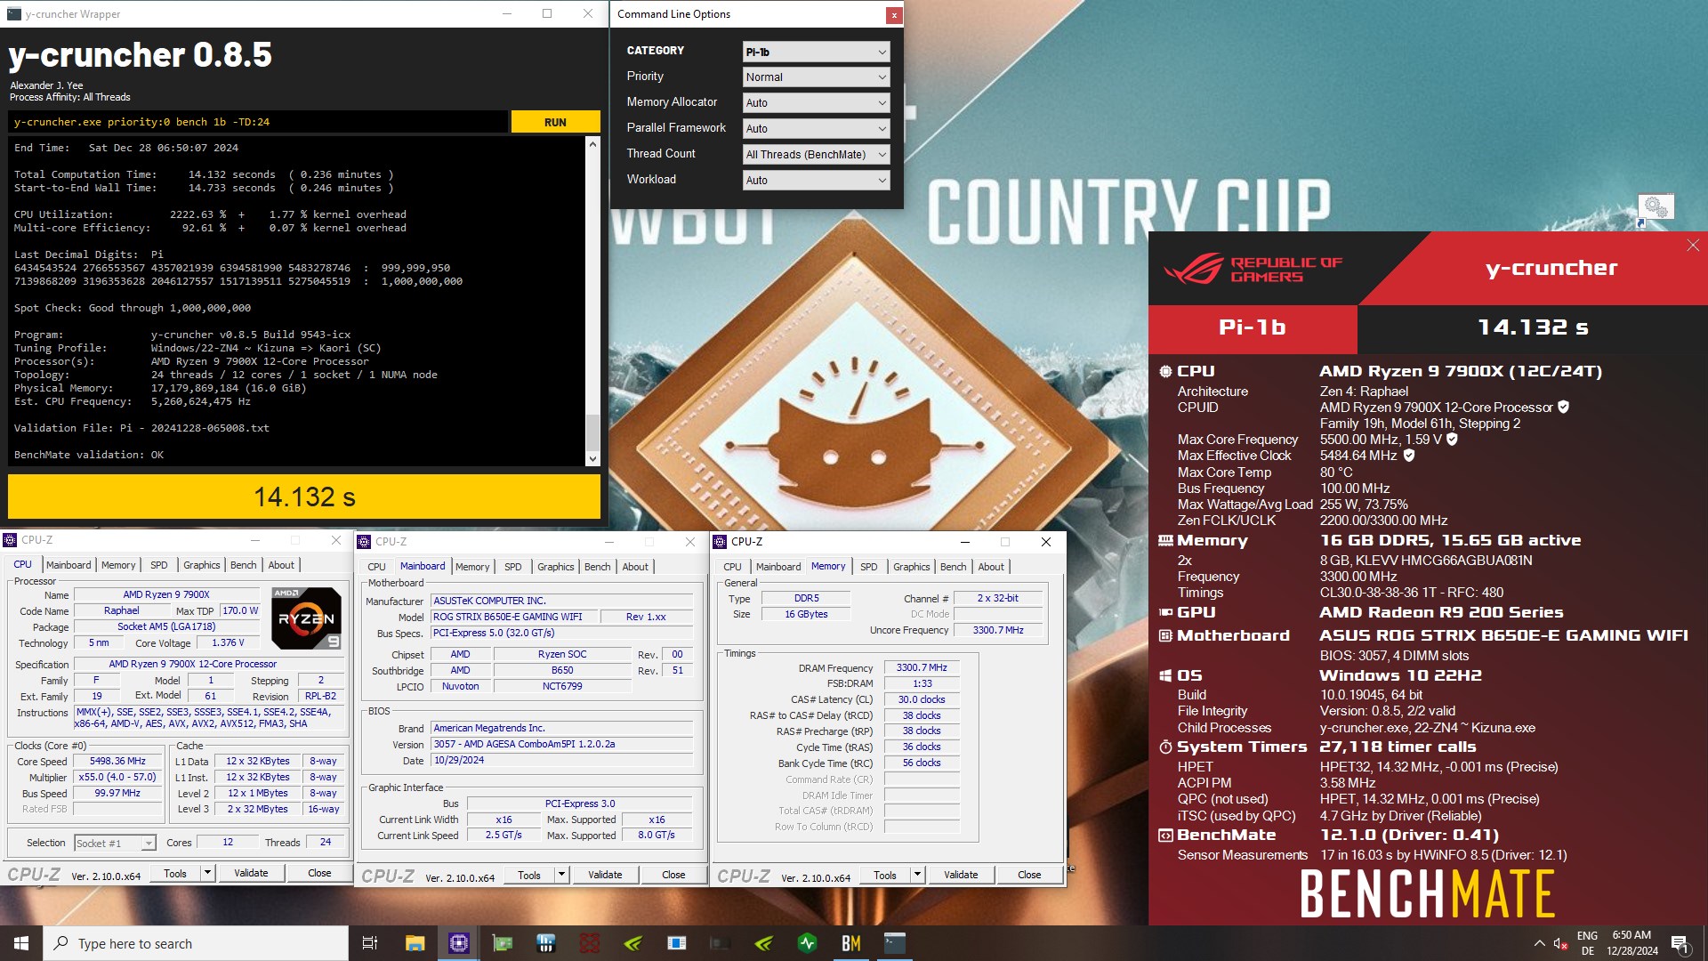Switch to CPU-Z taskbar icon

click(x=458, y=943)
